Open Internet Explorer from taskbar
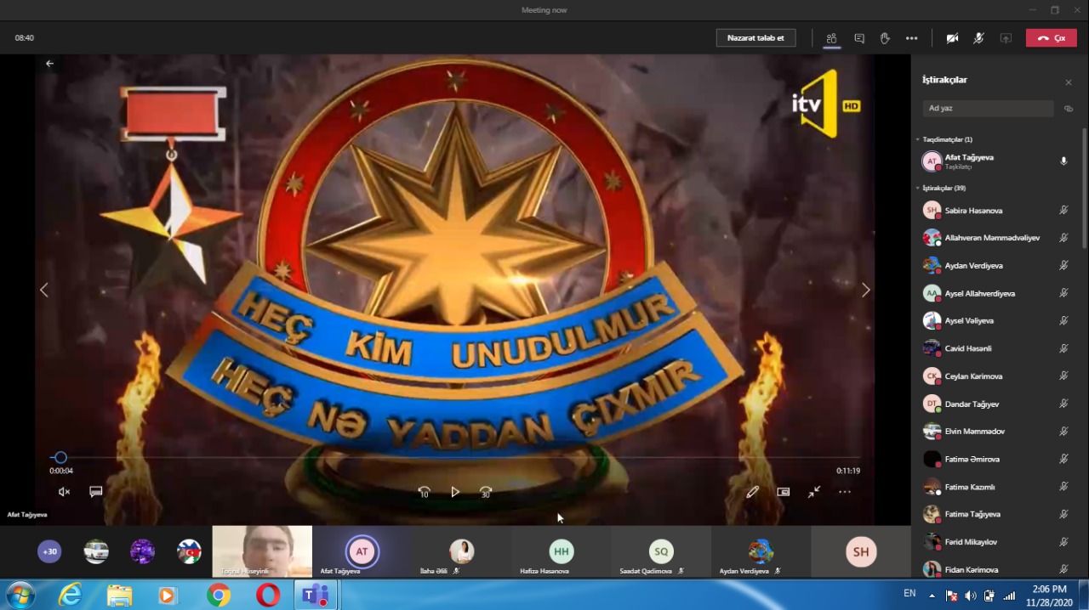Screen dimensions: 1089x610 pyautogui.click(x=70, y=596)
